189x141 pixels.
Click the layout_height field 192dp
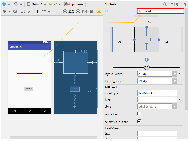(155, 81)
